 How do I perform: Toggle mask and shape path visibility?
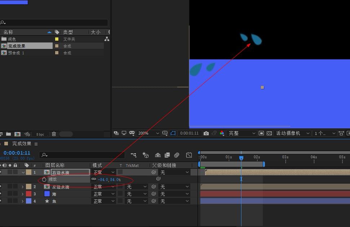pos(173,133)
